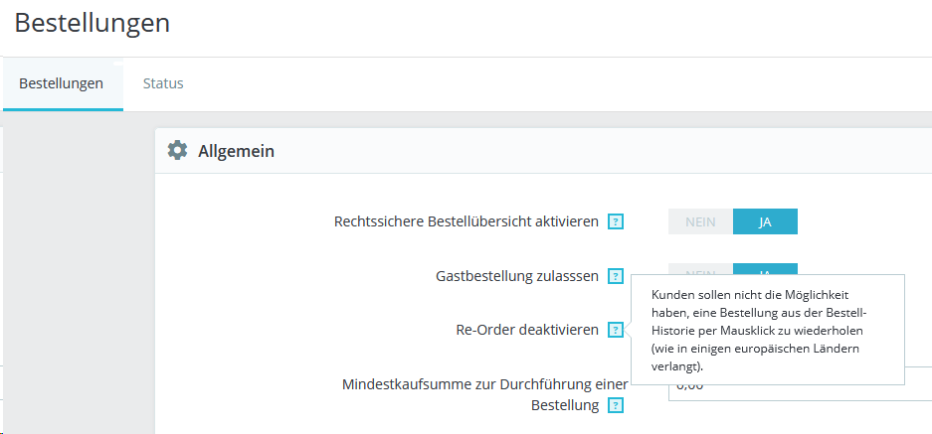
Task: Click help icon for Rechtssichere Bestellübersicht aktivieren
Action: click(616, 221)
